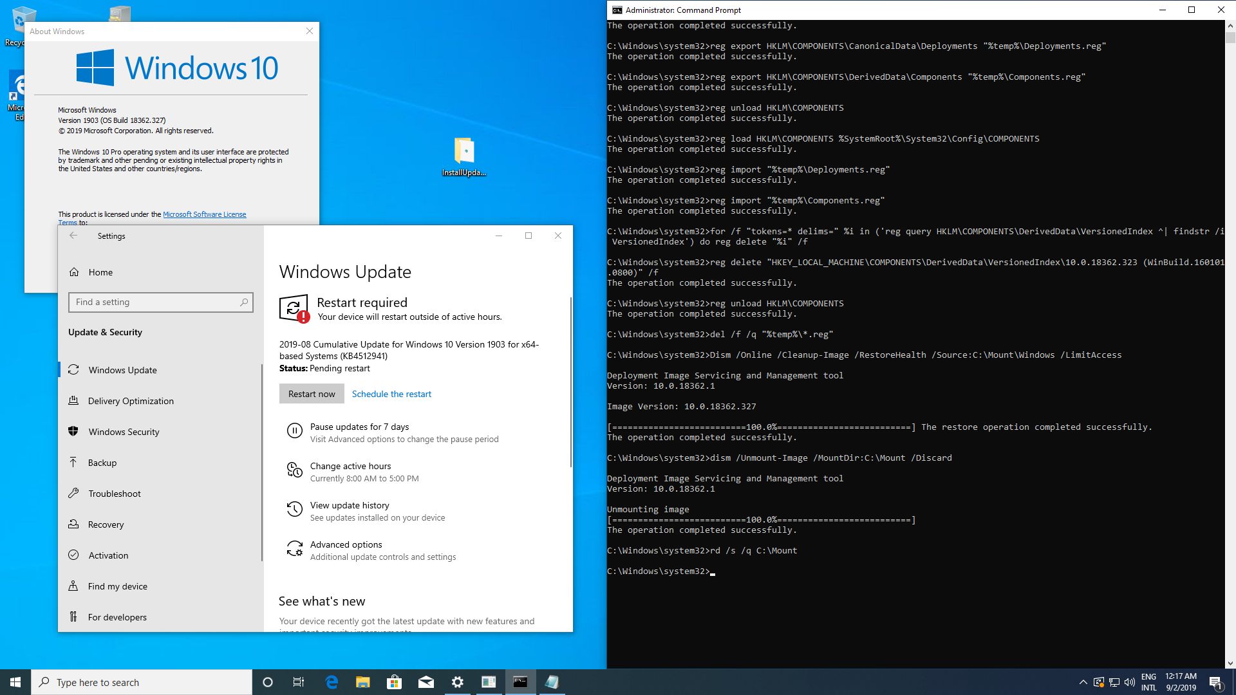Launch Microsoft Edge from taskbar
This screenshot has height=695, width=1236.
[x=332, y=682]
